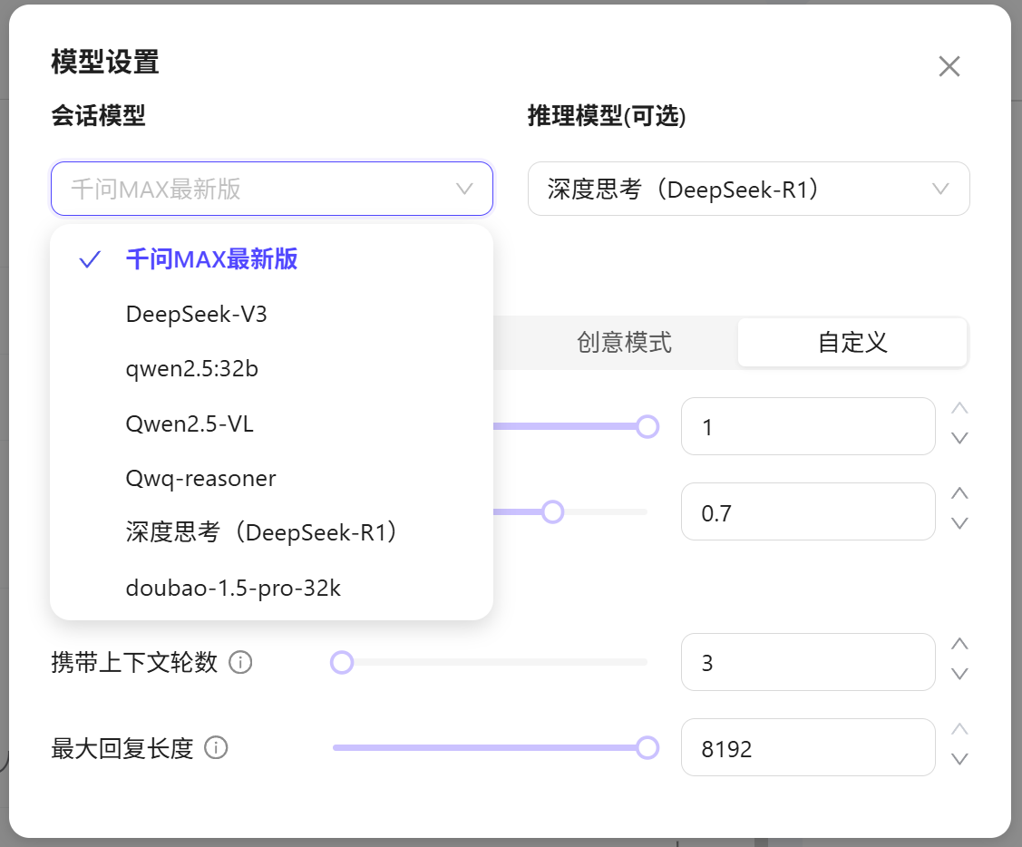Image resolution: width=1022 pixels, height=847 pixels.
Task: Decrease the value 1 with down arrow
Action: 959,438
